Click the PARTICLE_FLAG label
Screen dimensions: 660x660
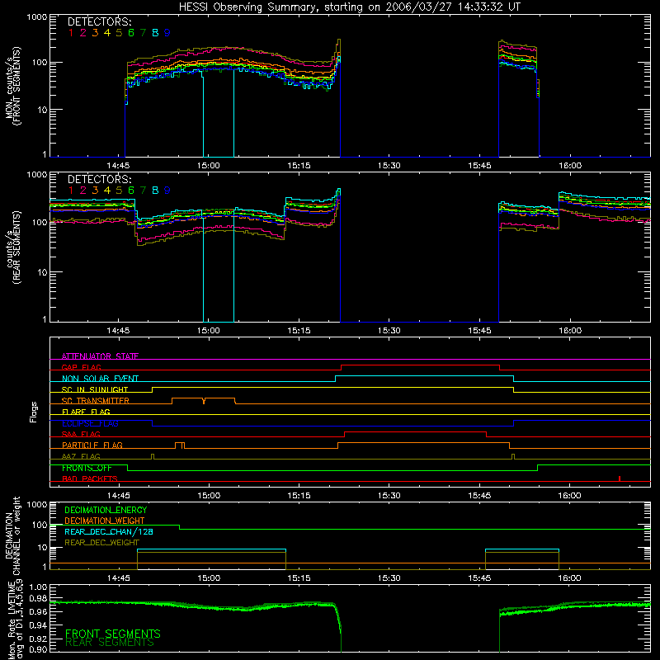click(92, 445)
